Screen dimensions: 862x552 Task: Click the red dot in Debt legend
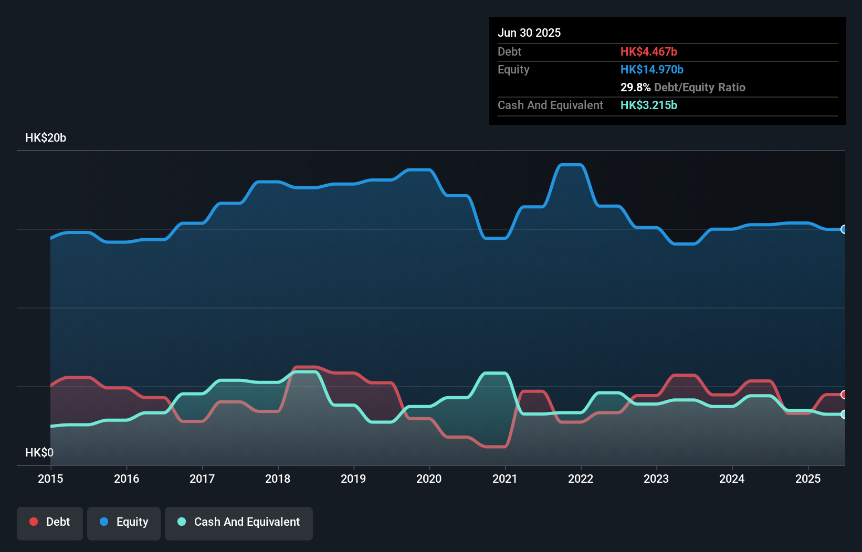point(34,522)
